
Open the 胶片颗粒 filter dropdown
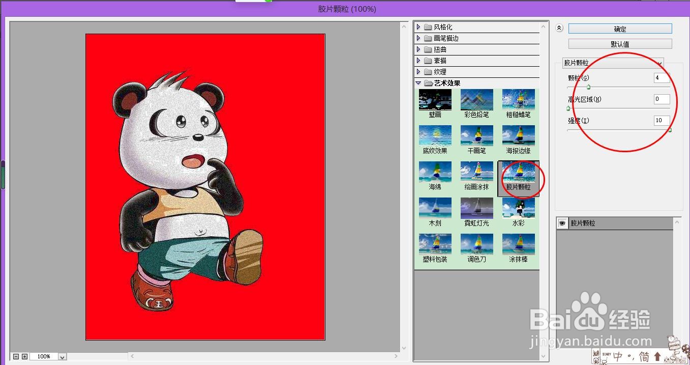[x=613, y=63]
